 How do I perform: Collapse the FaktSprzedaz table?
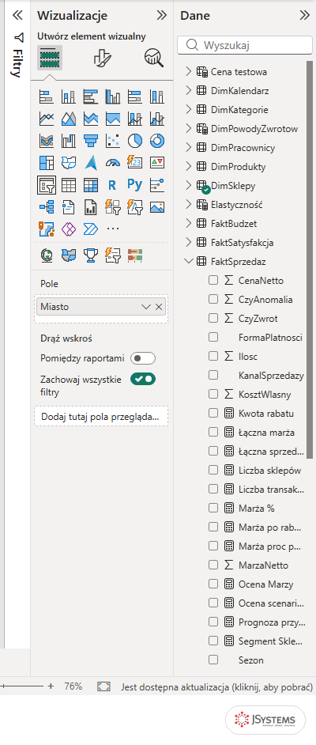188,261
